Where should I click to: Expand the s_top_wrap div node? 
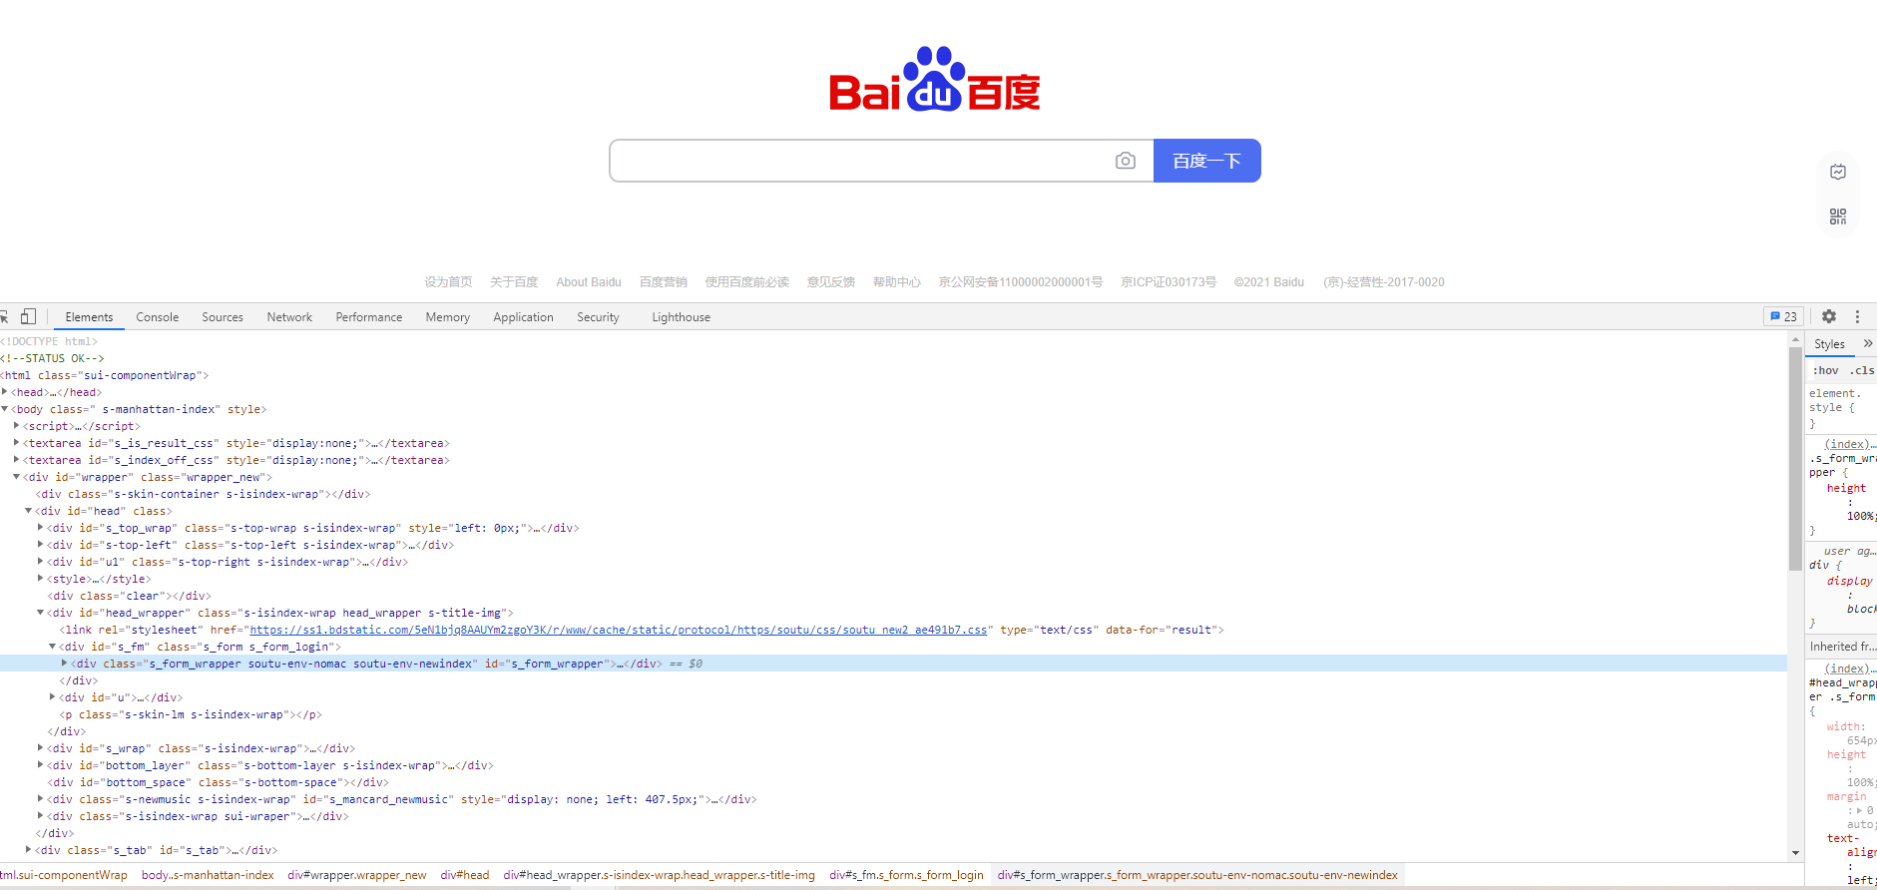point(41,528)
